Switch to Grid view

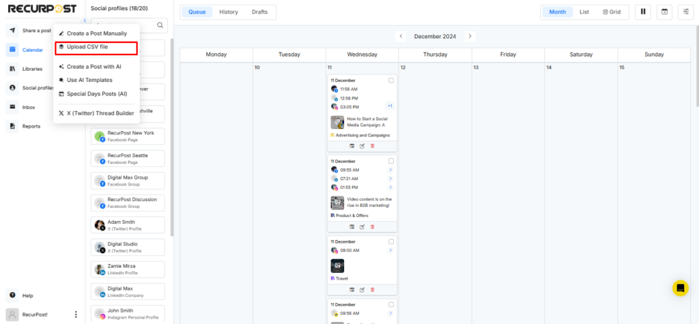click(x=612, y=12)
